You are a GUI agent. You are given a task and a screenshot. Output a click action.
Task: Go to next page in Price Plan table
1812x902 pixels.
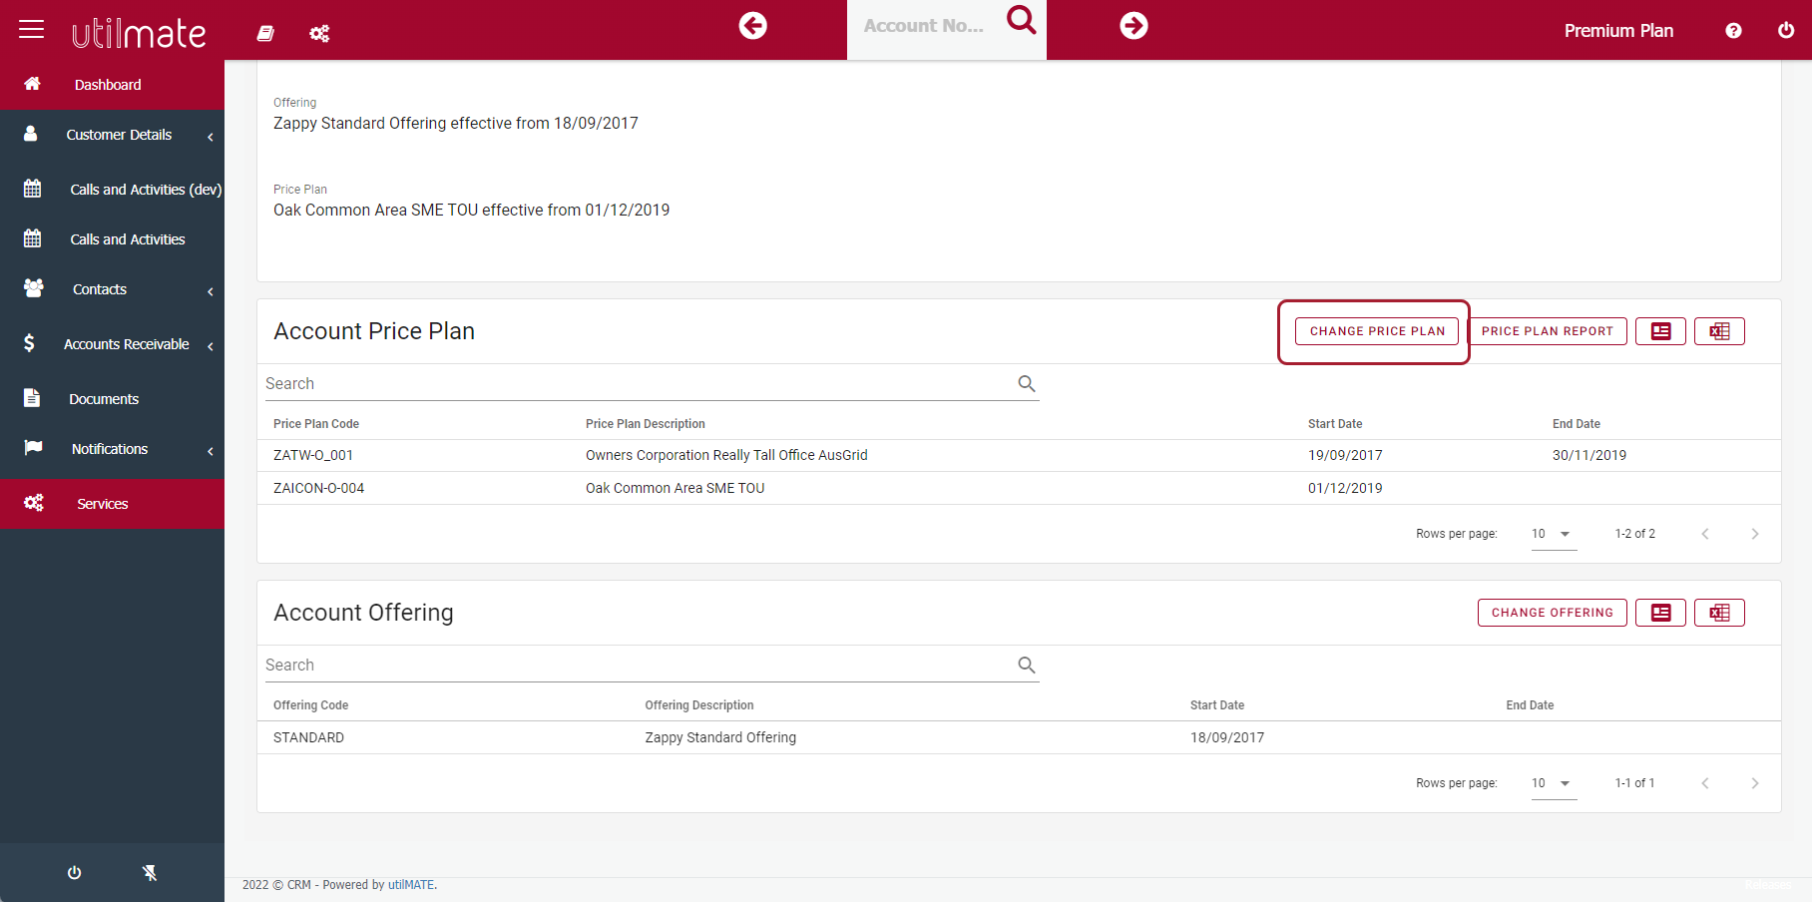click(x=1755, y=534)
